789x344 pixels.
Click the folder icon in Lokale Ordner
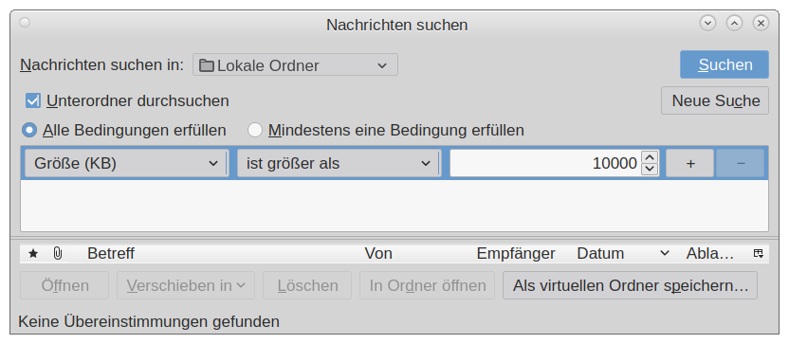tap(207, 65)
